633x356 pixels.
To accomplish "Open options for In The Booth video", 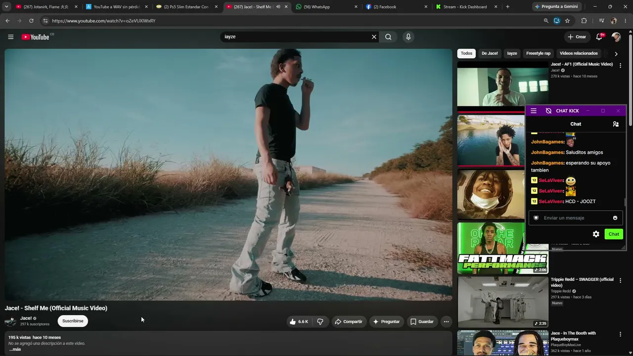I will click(620, 334).
